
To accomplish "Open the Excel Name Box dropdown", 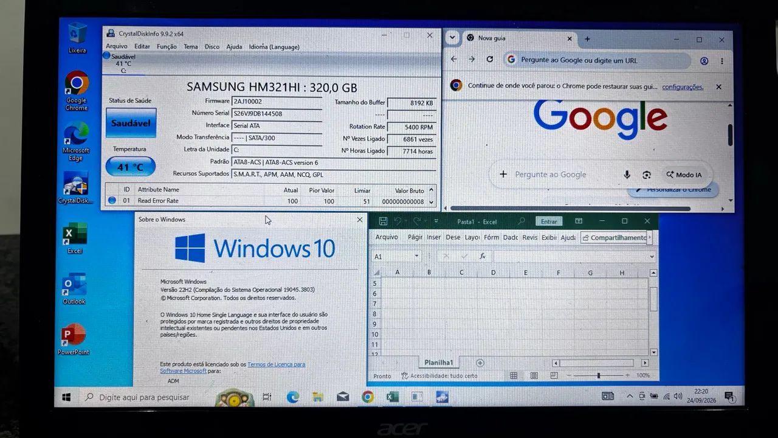I will click(x=416, y=256).
